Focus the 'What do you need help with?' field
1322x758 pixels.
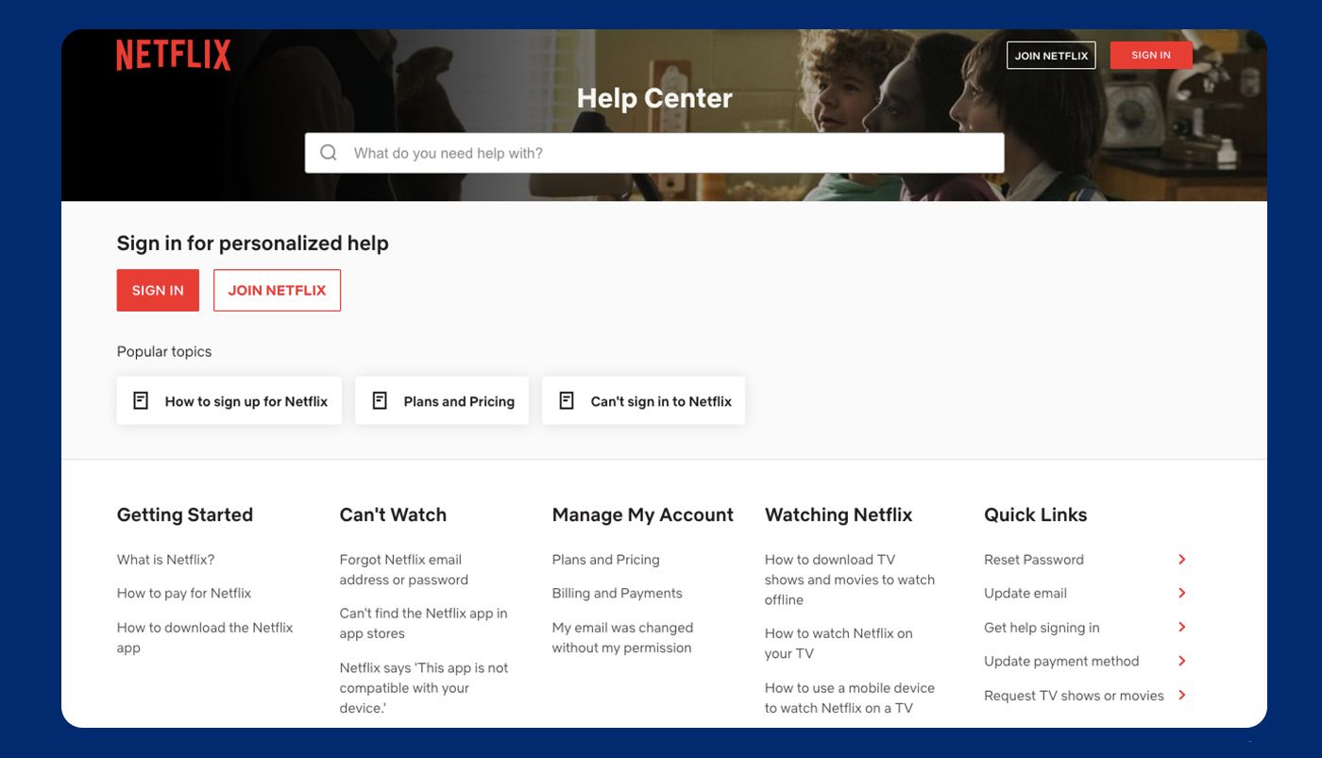(654, 153)
